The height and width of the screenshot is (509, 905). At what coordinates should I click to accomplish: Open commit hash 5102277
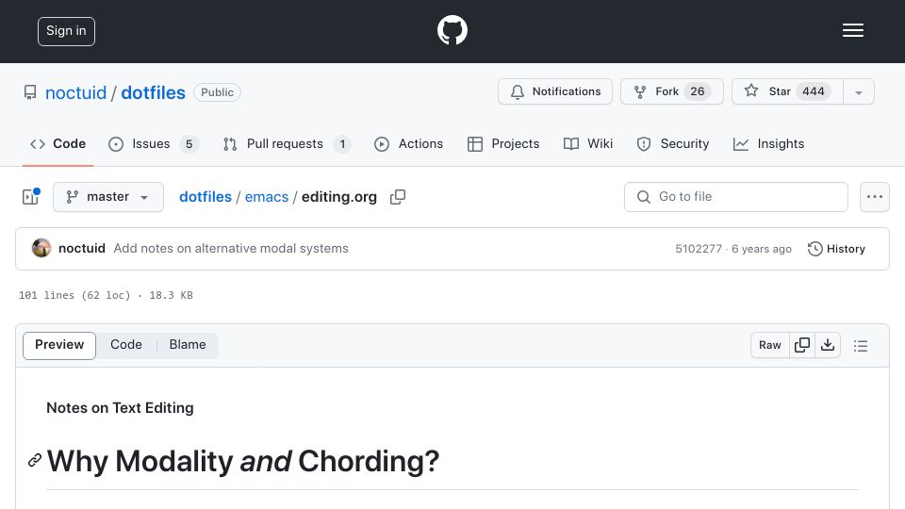tap(699, 249)
